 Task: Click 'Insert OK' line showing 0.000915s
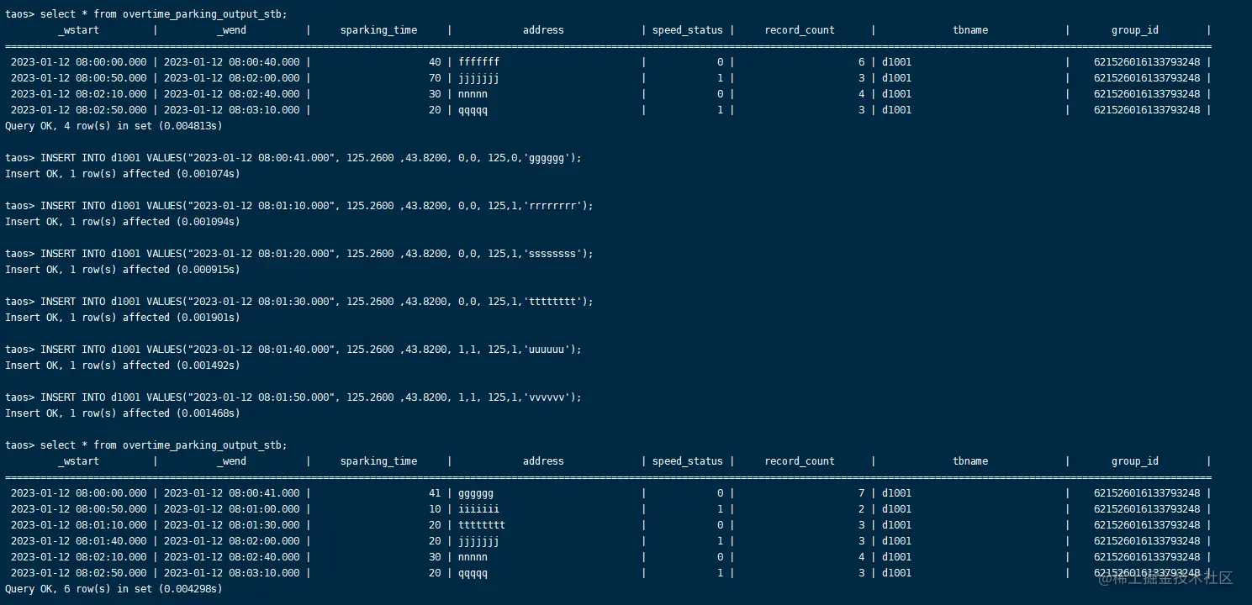123,270
